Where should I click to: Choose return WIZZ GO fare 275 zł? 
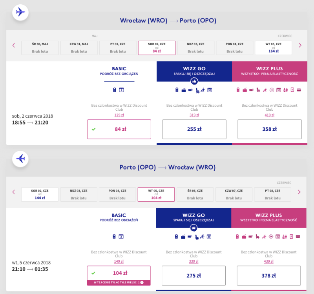tap(194, 276)
